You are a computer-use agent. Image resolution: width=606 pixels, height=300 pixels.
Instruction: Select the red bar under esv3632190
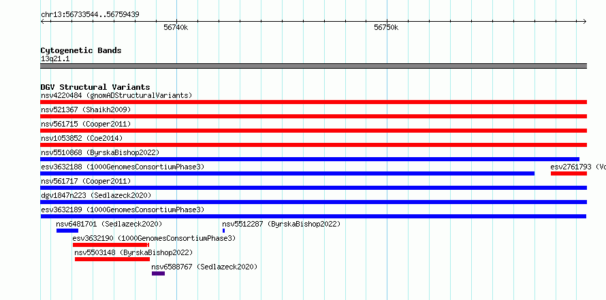pos(110,245)
